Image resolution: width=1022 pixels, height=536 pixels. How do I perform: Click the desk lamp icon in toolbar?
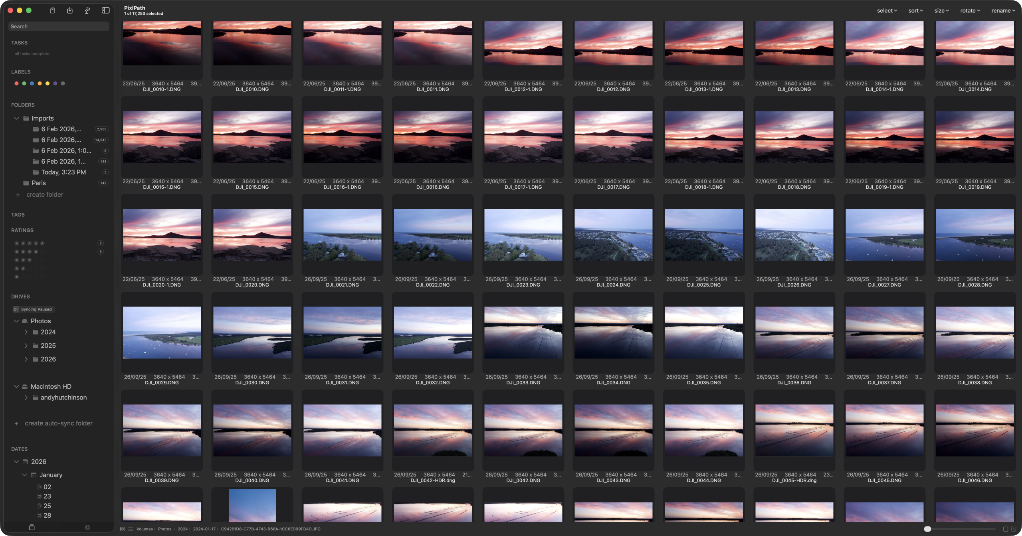pos(87,10)
